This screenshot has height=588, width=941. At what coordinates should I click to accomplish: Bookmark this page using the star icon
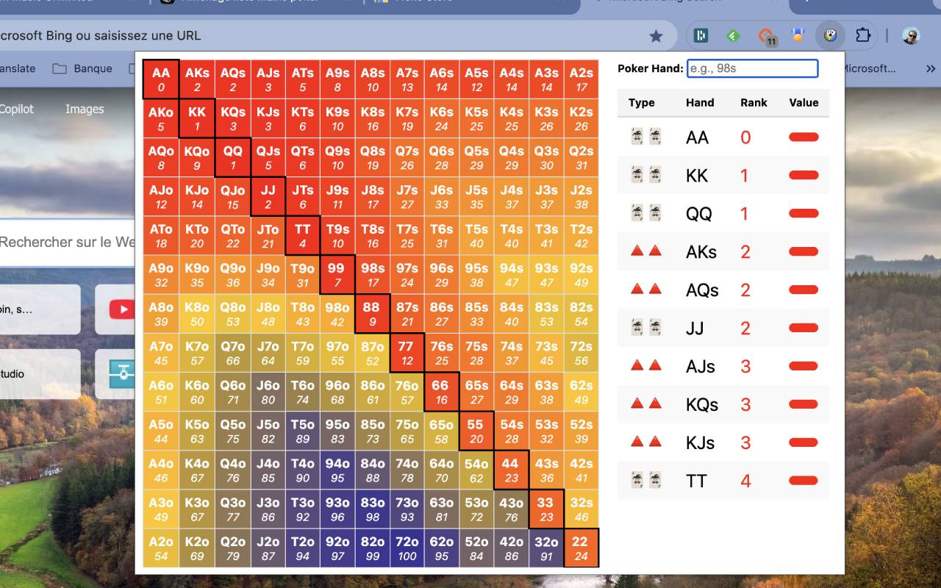click(656, 35)
